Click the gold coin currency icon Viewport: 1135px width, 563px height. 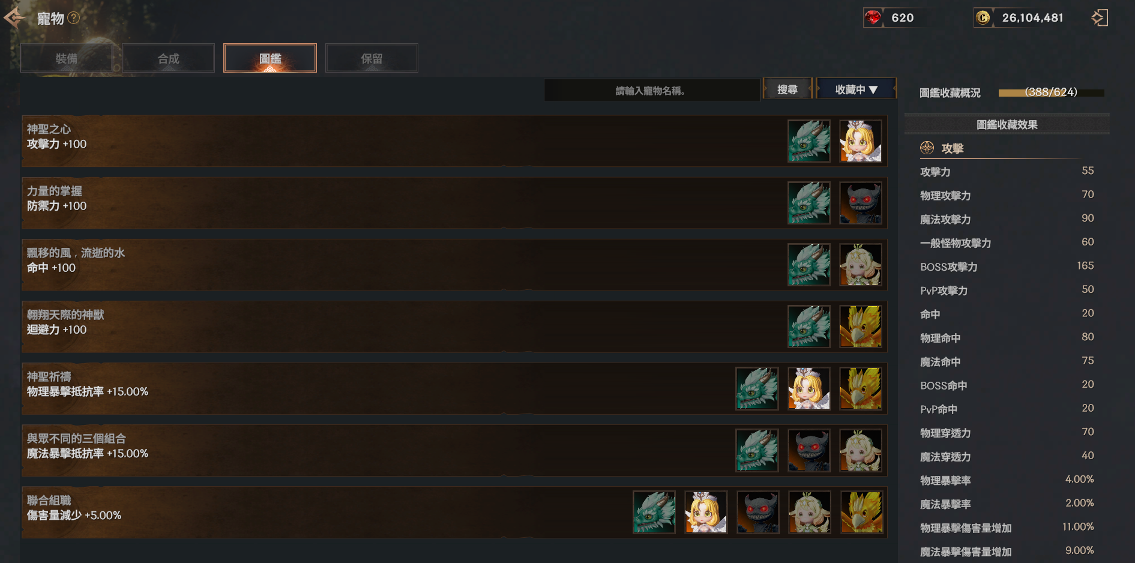pos(983,18)
